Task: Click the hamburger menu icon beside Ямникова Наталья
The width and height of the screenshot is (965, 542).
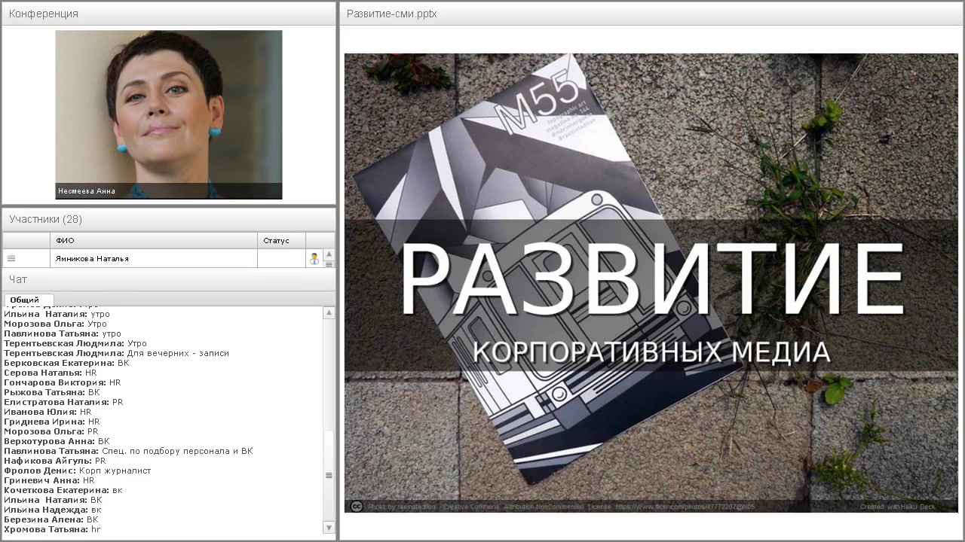Action: pos(11,258)
